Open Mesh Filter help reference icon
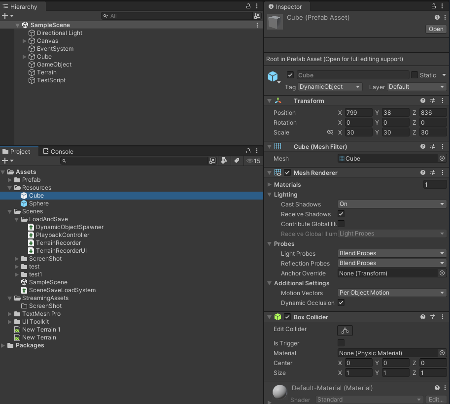 click(423, 147)
